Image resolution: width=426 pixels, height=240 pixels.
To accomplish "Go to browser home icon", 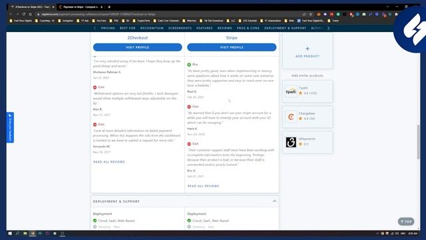I will tap(31, 14).
